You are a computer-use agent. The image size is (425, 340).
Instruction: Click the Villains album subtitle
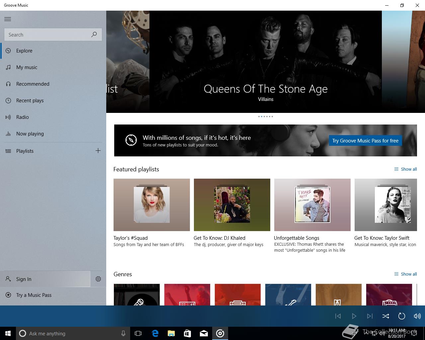pyautogui.click(x=266, y=99)
